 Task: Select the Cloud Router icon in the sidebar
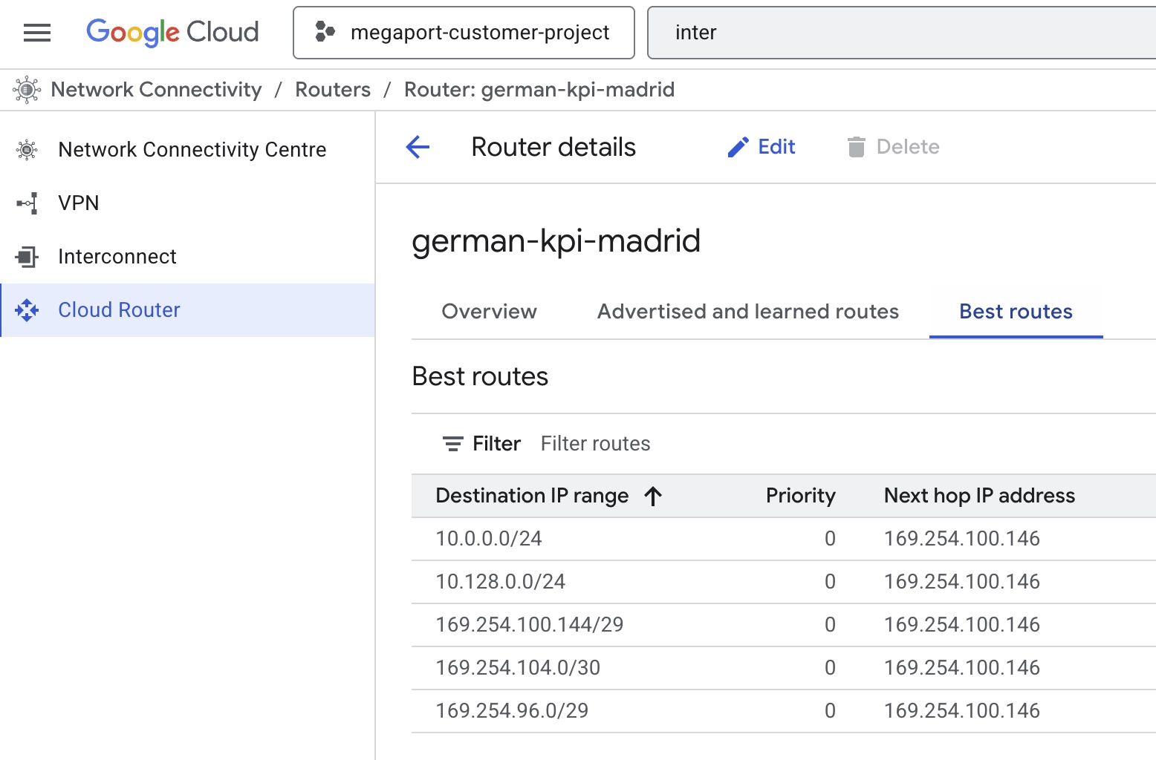coord(27,310)
